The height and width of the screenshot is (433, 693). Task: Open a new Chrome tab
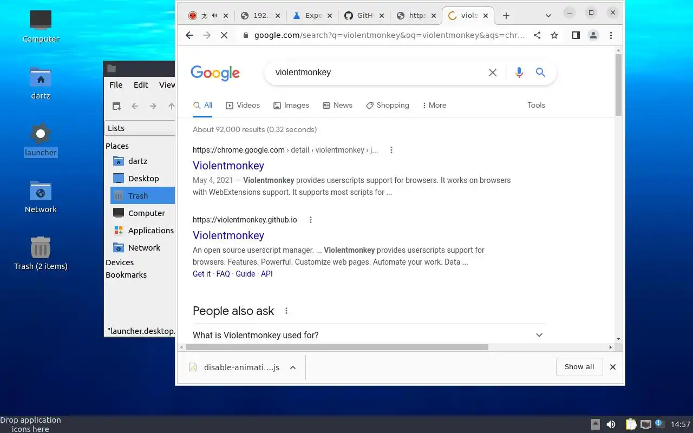tap(506, 16)
